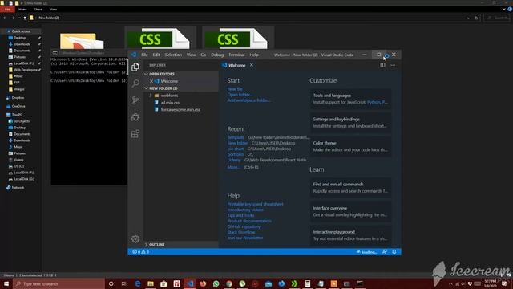Close the Welcome editor tab with its X
The height and width of the screenshot is (289, 513).
[x=252, y=65]
